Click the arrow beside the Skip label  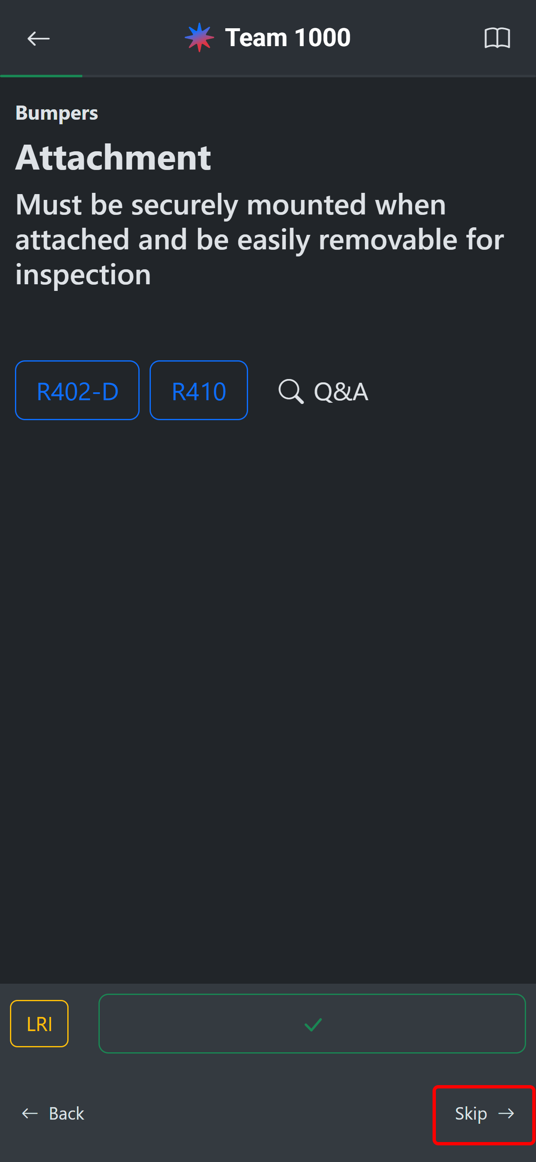[x=506, y=1113]
